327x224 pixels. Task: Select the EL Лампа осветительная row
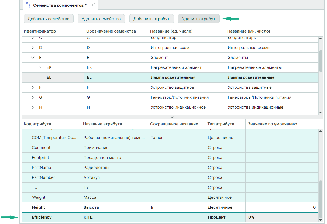(x=173, y=77)
